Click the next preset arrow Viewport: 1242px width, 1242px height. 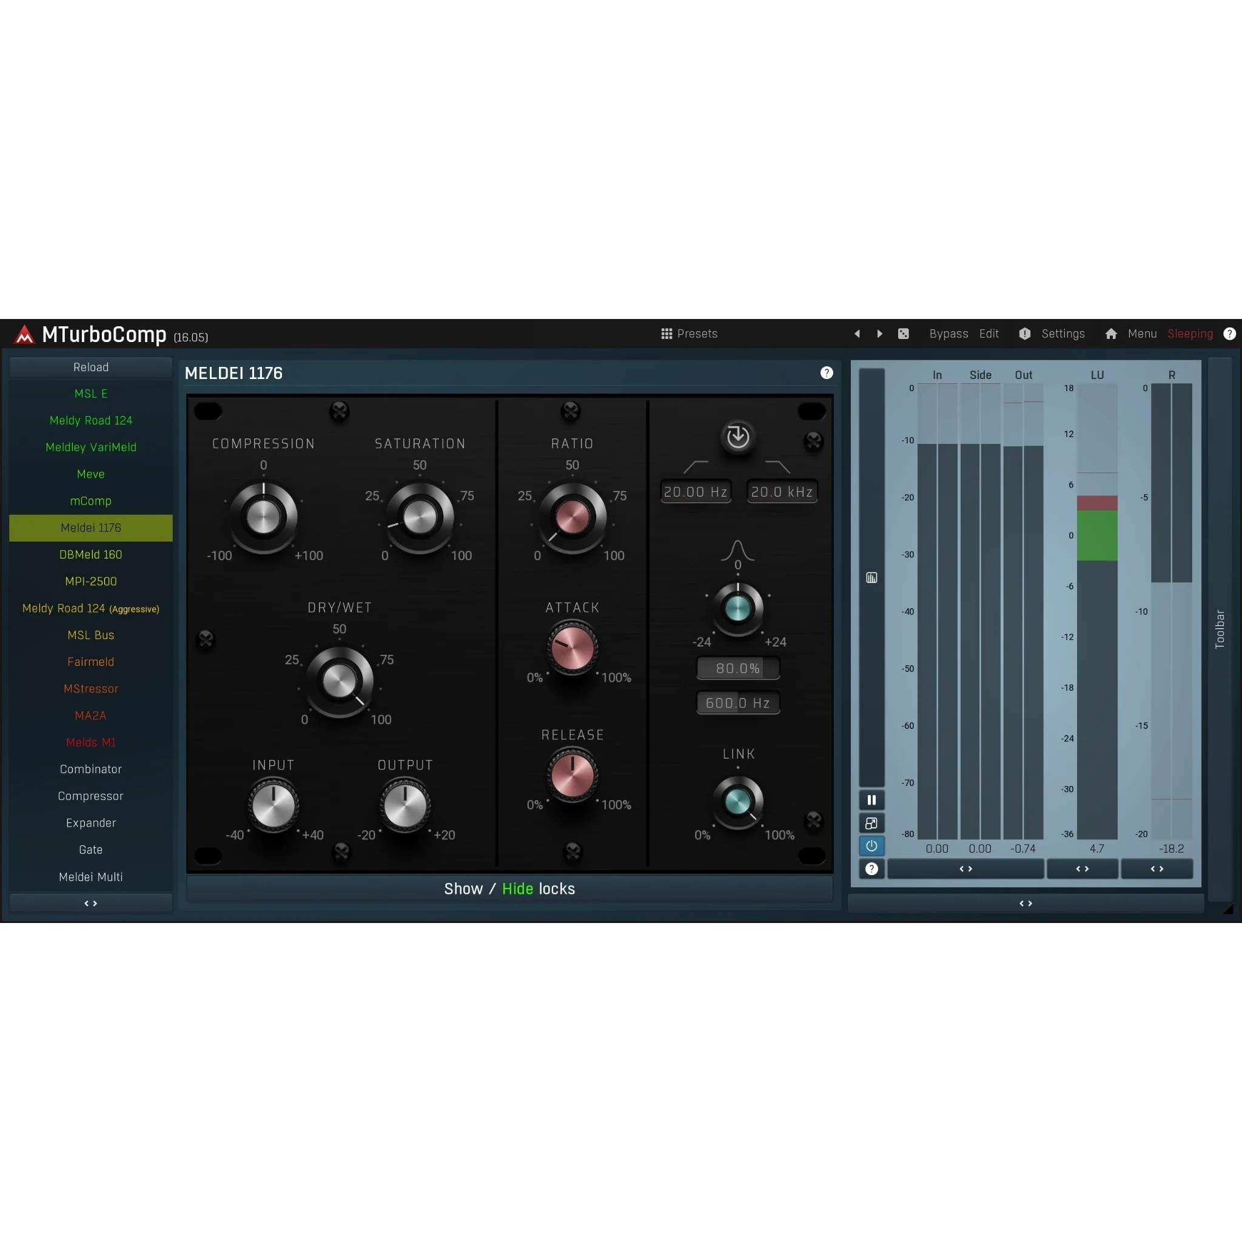[879, 334]
